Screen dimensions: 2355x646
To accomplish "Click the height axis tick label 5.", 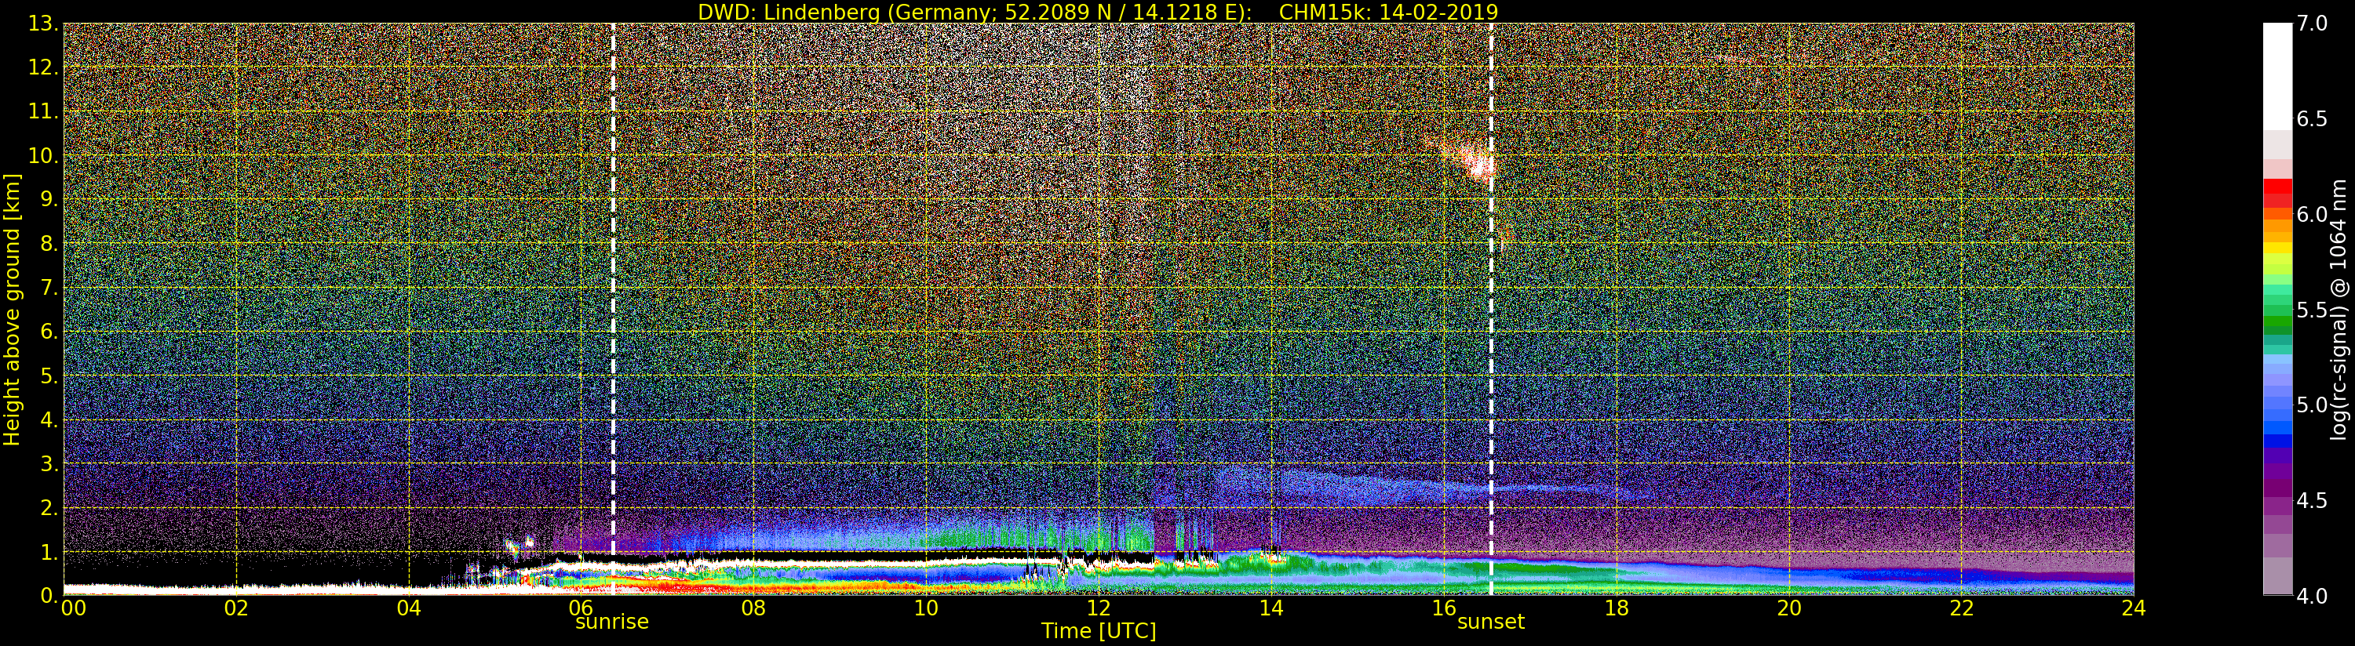I will [x=49, y=376].
